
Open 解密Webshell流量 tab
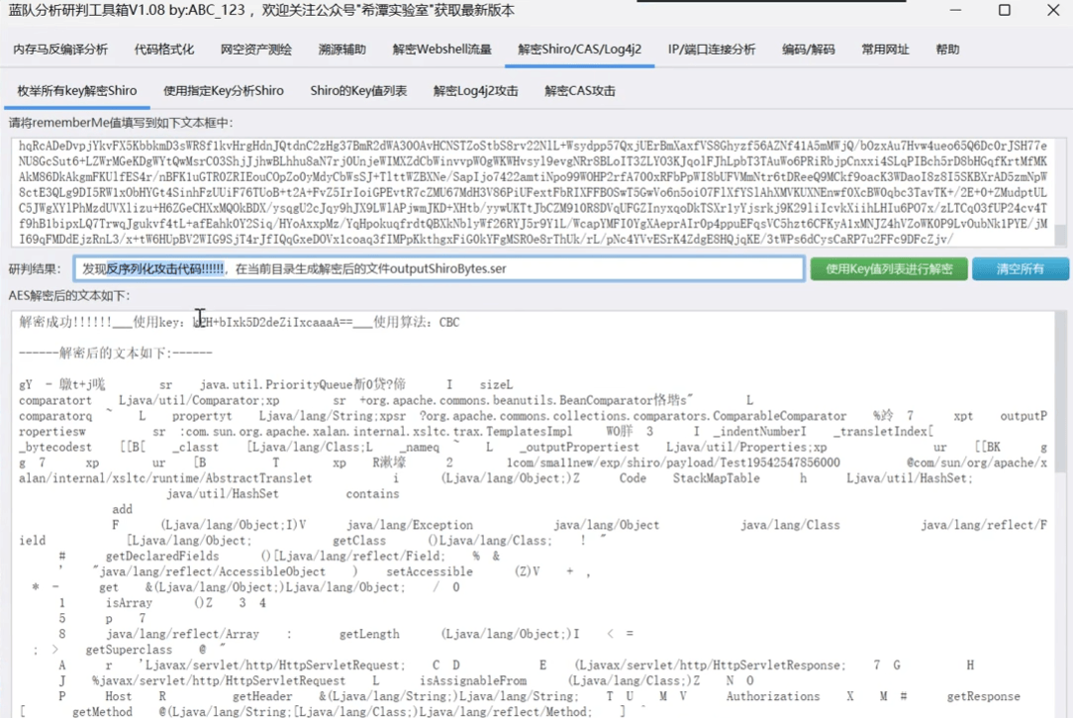[x=442, y=50]
